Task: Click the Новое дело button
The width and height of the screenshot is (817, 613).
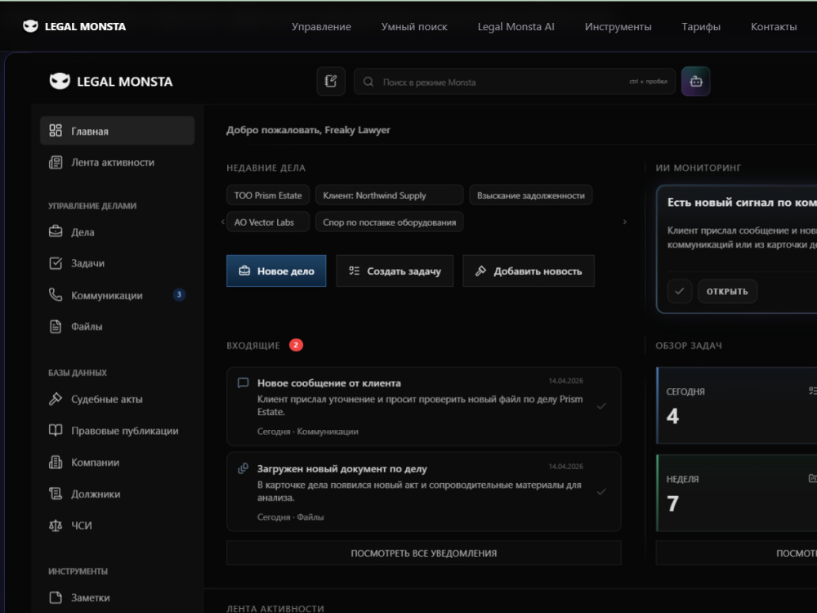Action: click(x=276, y=271)
